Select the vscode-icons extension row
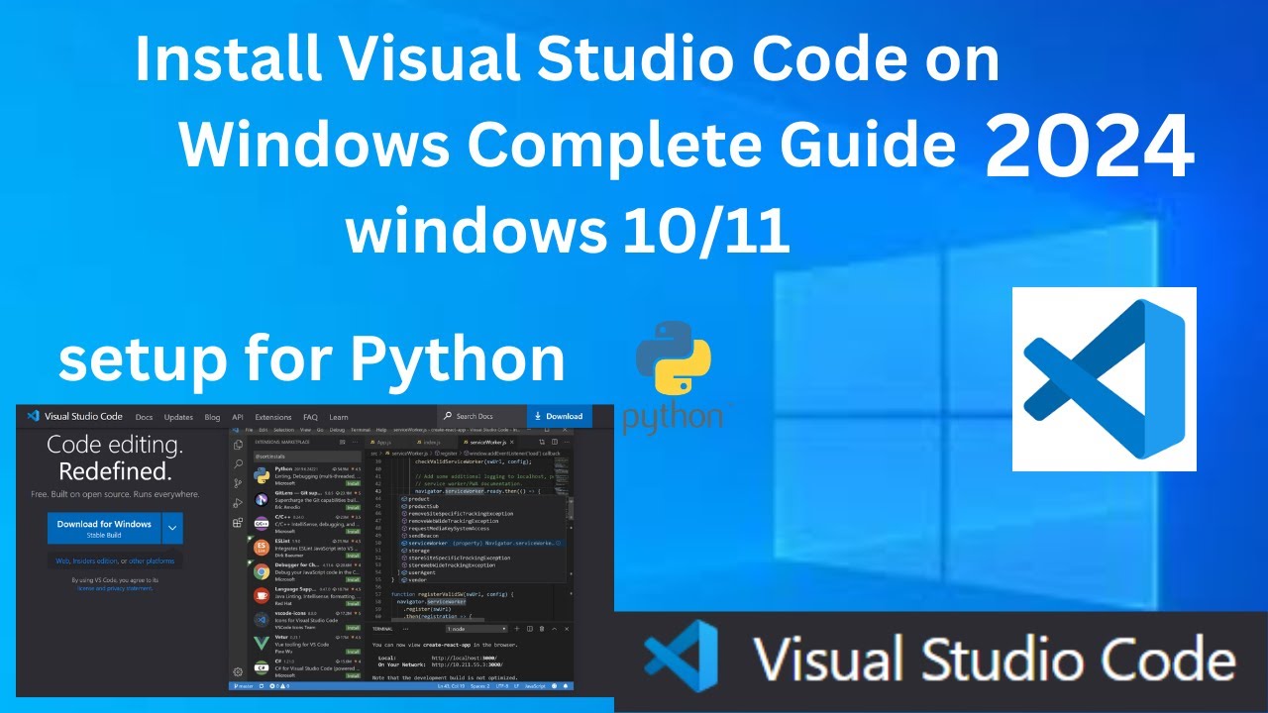 tap(306, 620)
